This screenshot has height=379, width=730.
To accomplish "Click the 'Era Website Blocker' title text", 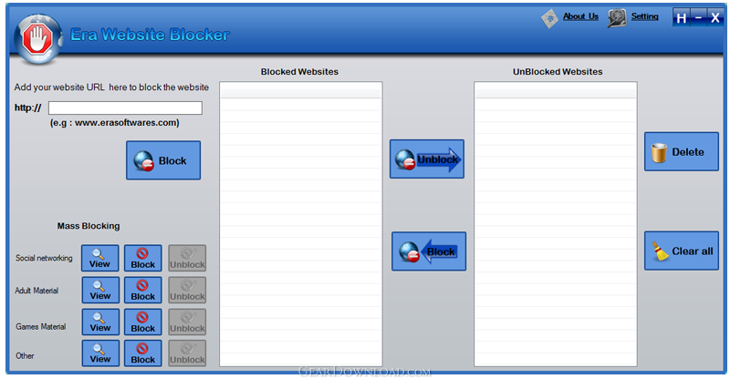I will coord(150,35).
